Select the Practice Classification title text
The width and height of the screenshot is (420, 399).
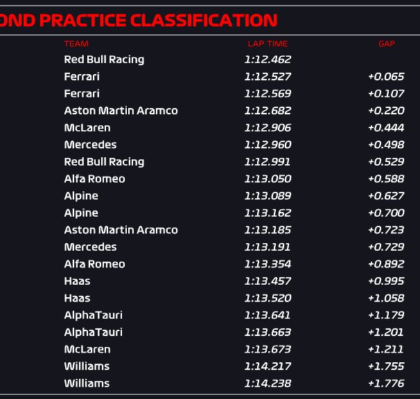(139, 20)
